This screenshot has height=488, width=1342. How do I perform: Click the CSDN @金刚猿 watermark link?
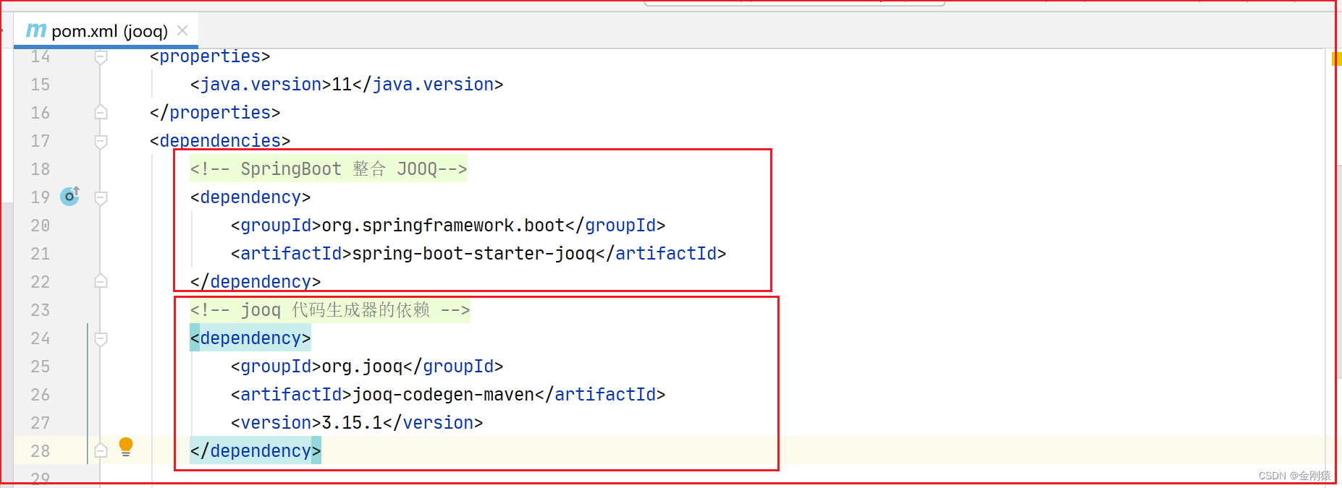click(x=1295, y=476)
